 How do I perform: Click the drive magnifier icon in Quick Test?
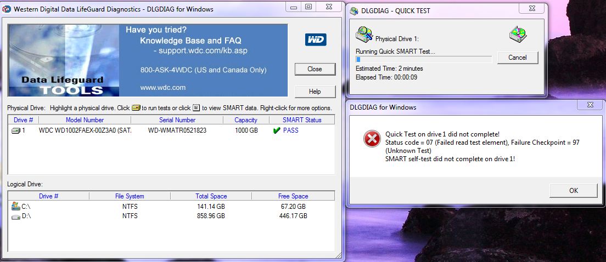click(x=364, y=35)
